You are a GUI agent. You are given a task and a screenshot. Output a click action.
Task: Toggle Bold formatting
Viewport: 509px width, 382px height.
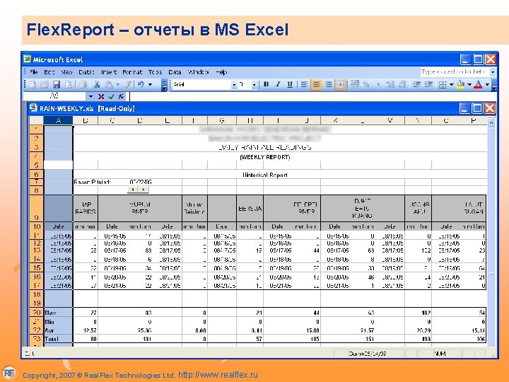(267, 84)
